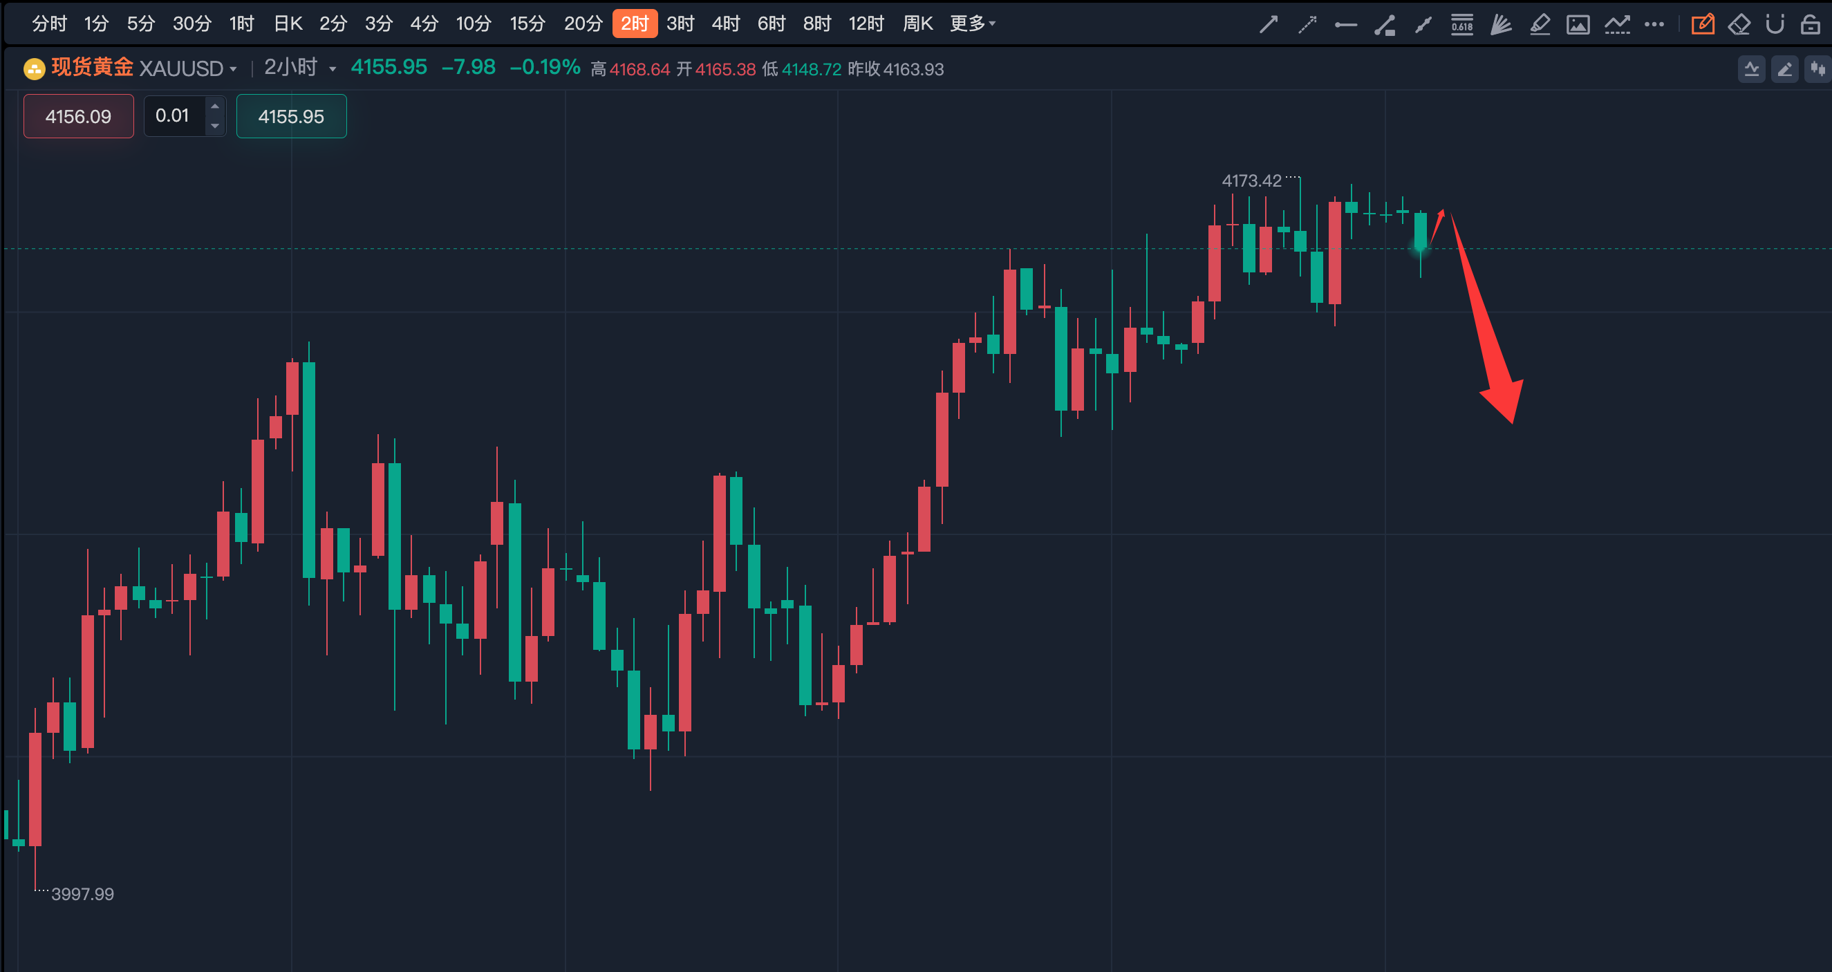Viewport: 1832px width, 972px height.
Task: Click the insert image icon
Action: 1578,25
